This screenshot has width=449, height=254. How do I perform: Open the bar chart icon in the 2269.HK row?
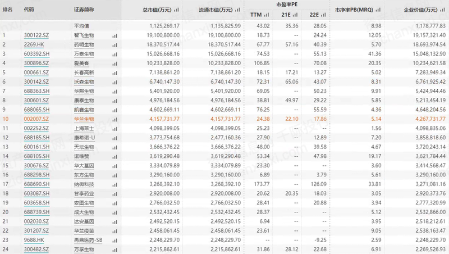115,45
